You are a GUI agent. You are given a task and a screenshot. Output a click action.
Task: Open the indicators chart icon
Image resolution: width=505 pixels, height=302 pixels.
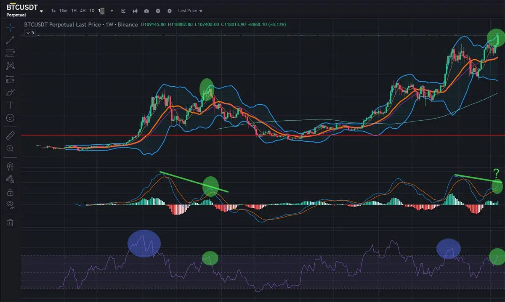[x=123, y=11]
